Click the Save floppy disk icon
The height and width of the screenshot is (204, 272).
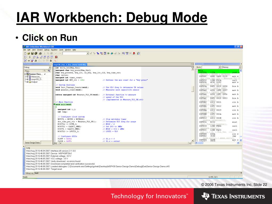point(32,53)
